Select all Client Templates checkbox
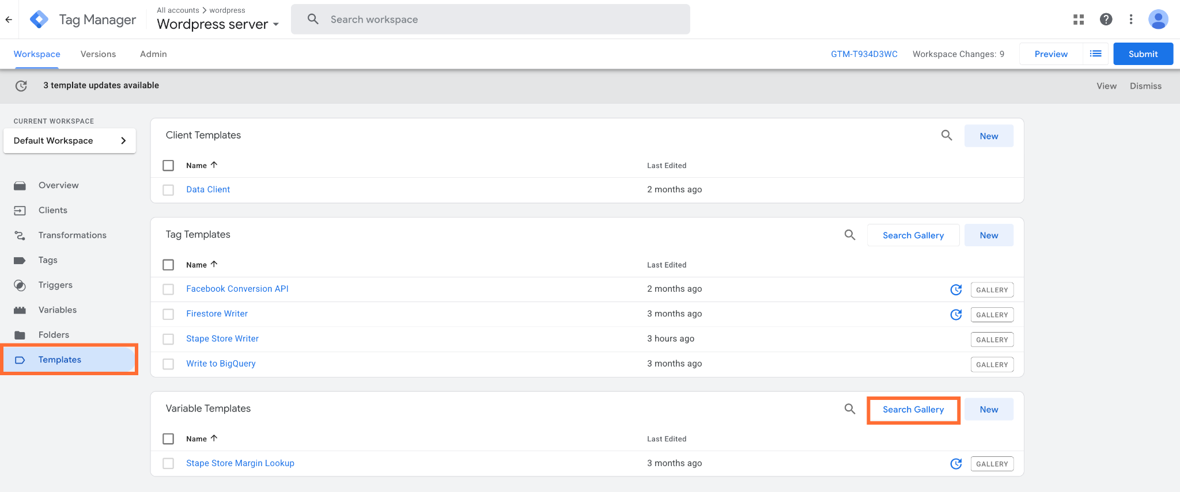This screenshot has width=1180, height=492. point(168,166)
